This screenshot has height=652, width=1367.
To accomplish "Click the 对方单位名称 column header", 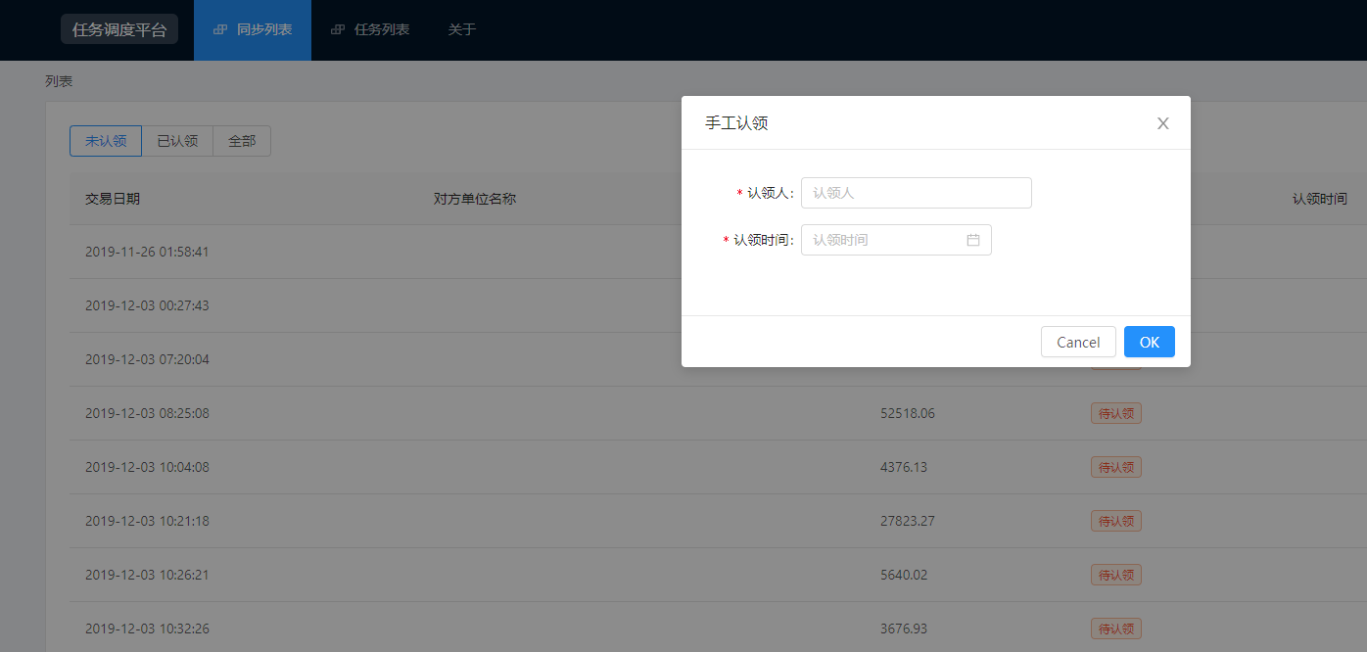I will coord(475,199).
